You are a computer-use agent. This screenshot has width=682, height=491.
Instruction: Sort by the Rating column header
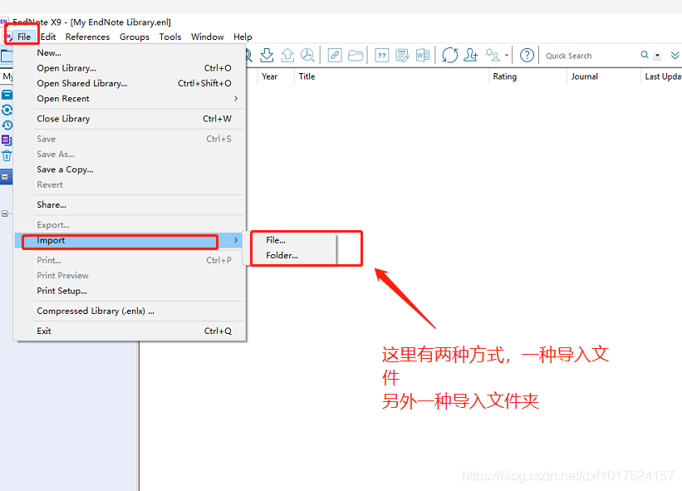527,76
